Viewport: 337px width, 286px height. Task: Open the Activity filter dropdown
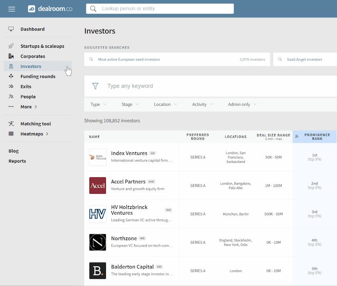pos(202,104)
